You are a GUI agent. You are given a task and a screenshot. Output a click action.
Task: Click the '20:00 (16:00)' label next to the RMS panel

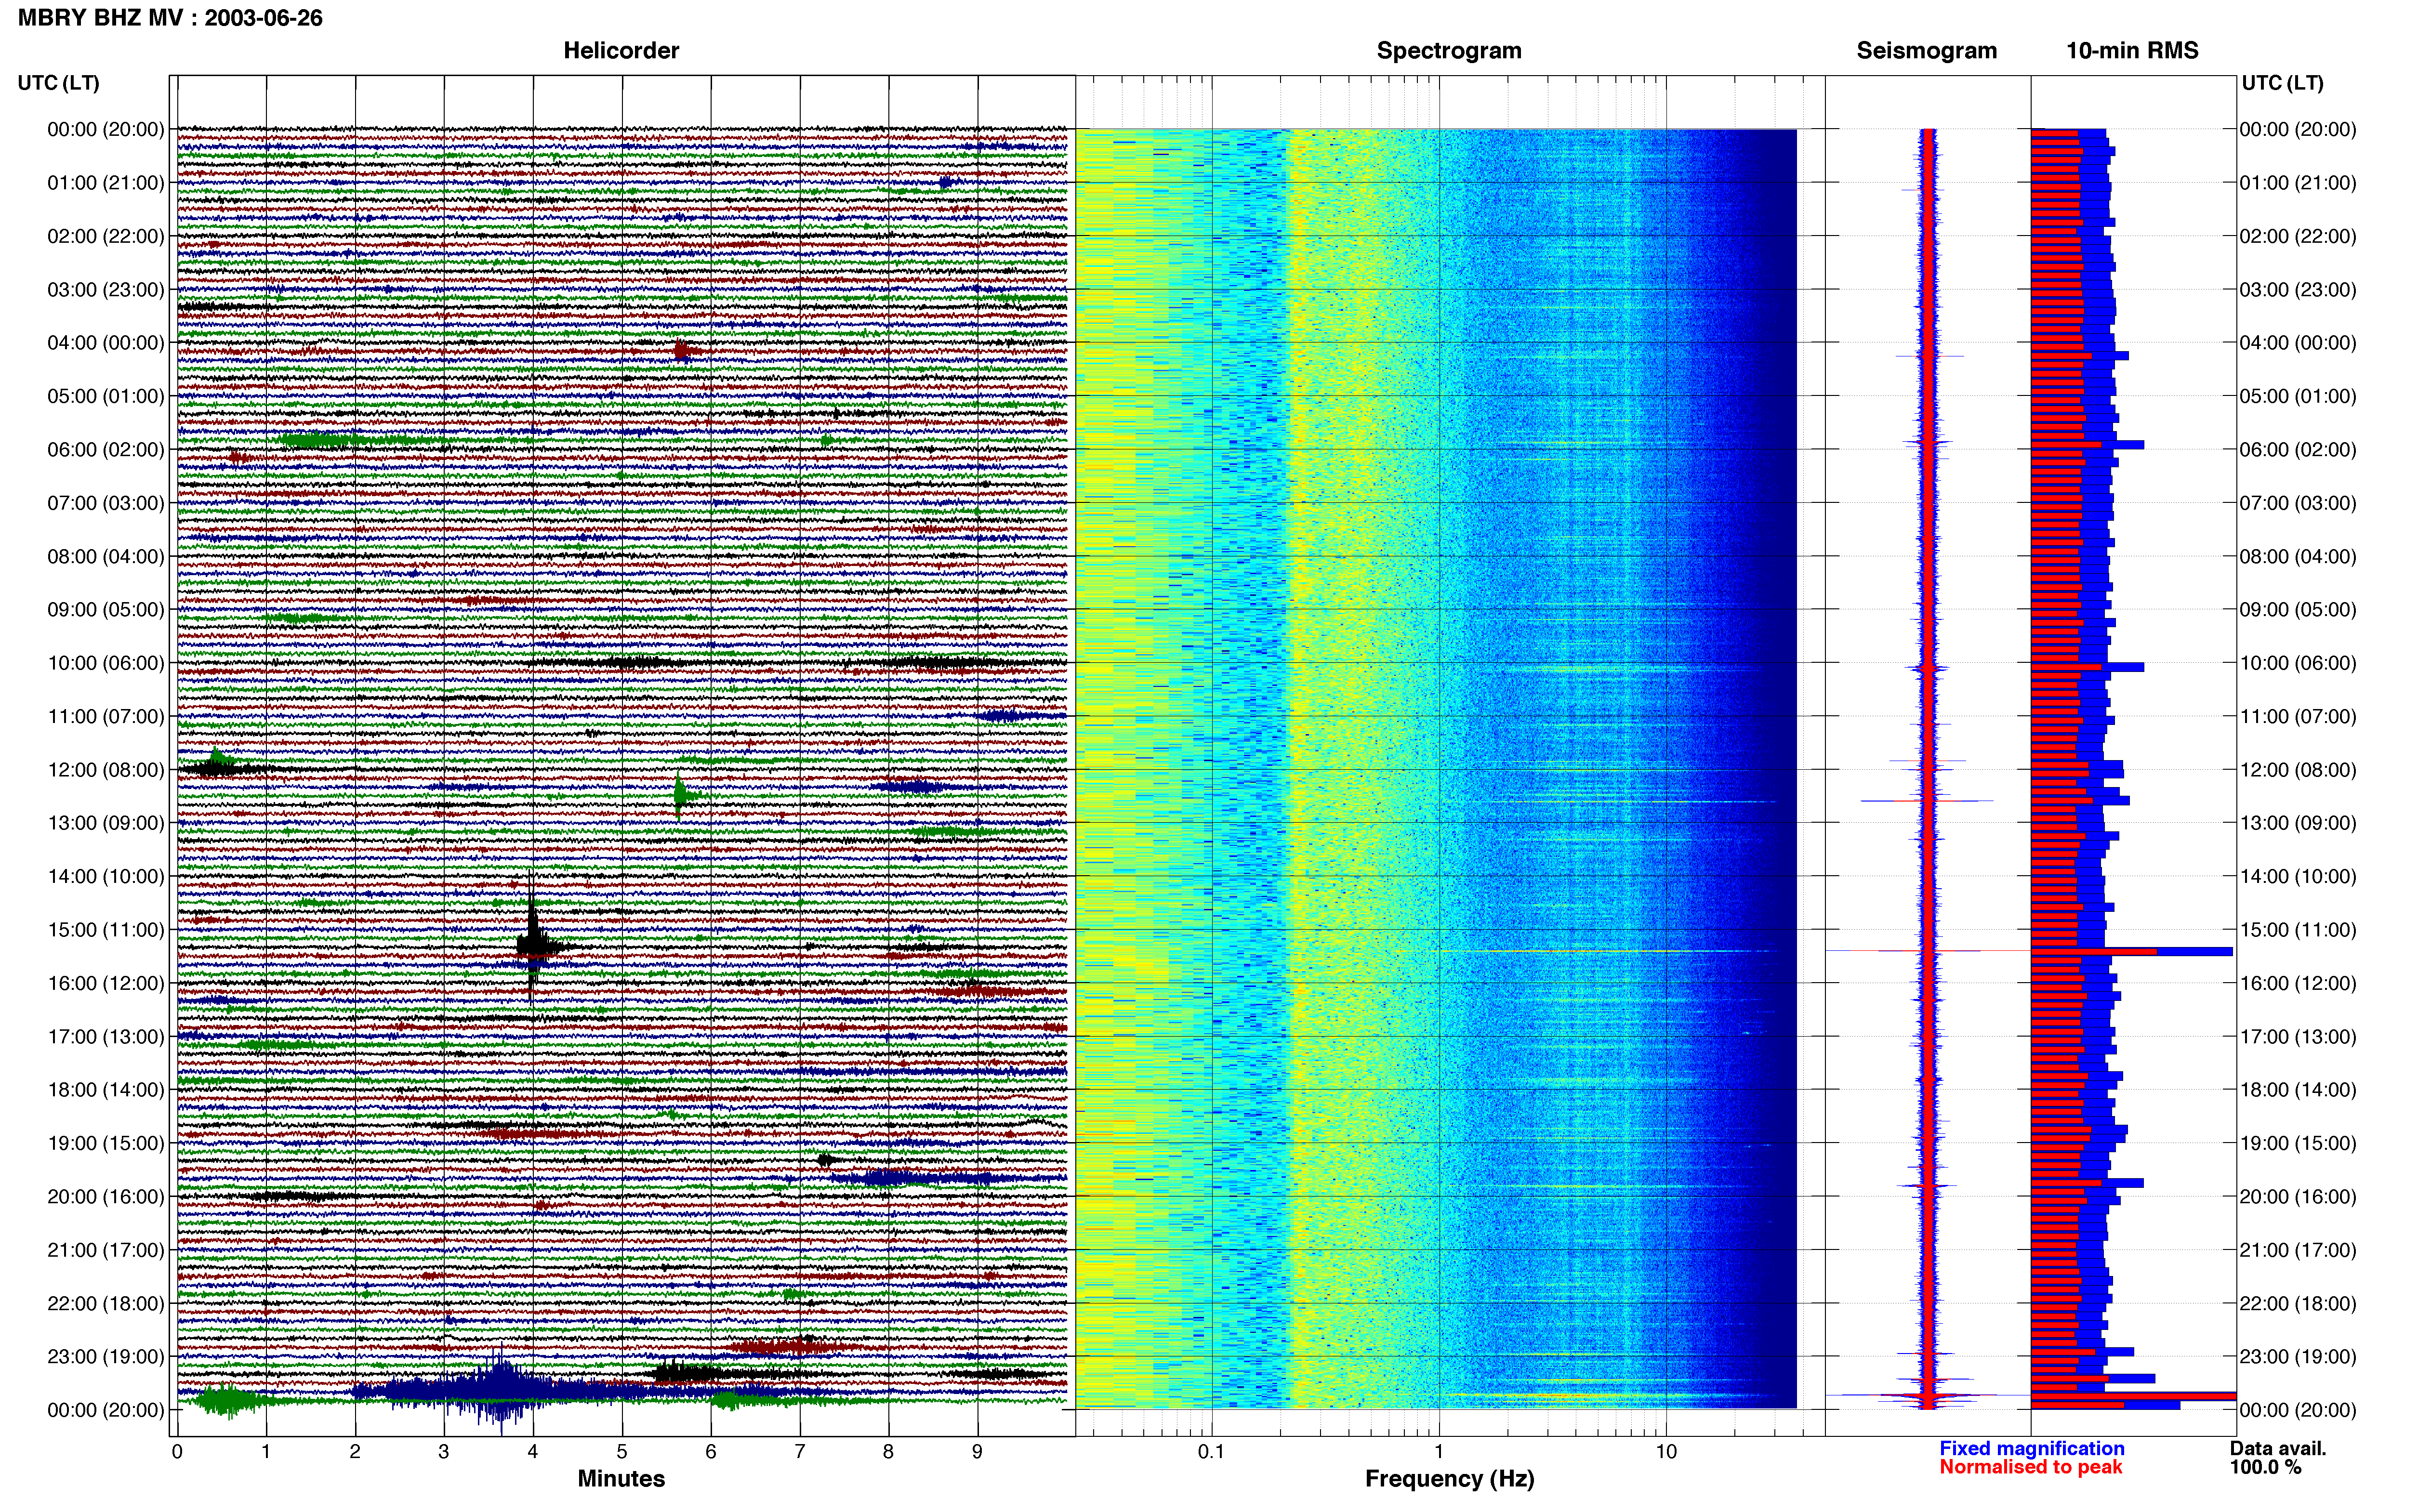point(2298,1196)
